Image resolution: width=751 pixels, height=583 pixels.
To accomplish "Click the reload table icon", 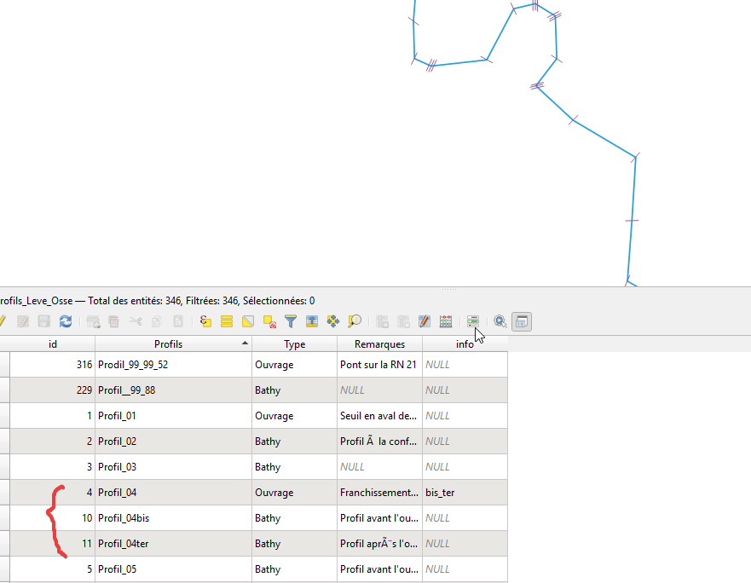I will [x=66, y=321].
